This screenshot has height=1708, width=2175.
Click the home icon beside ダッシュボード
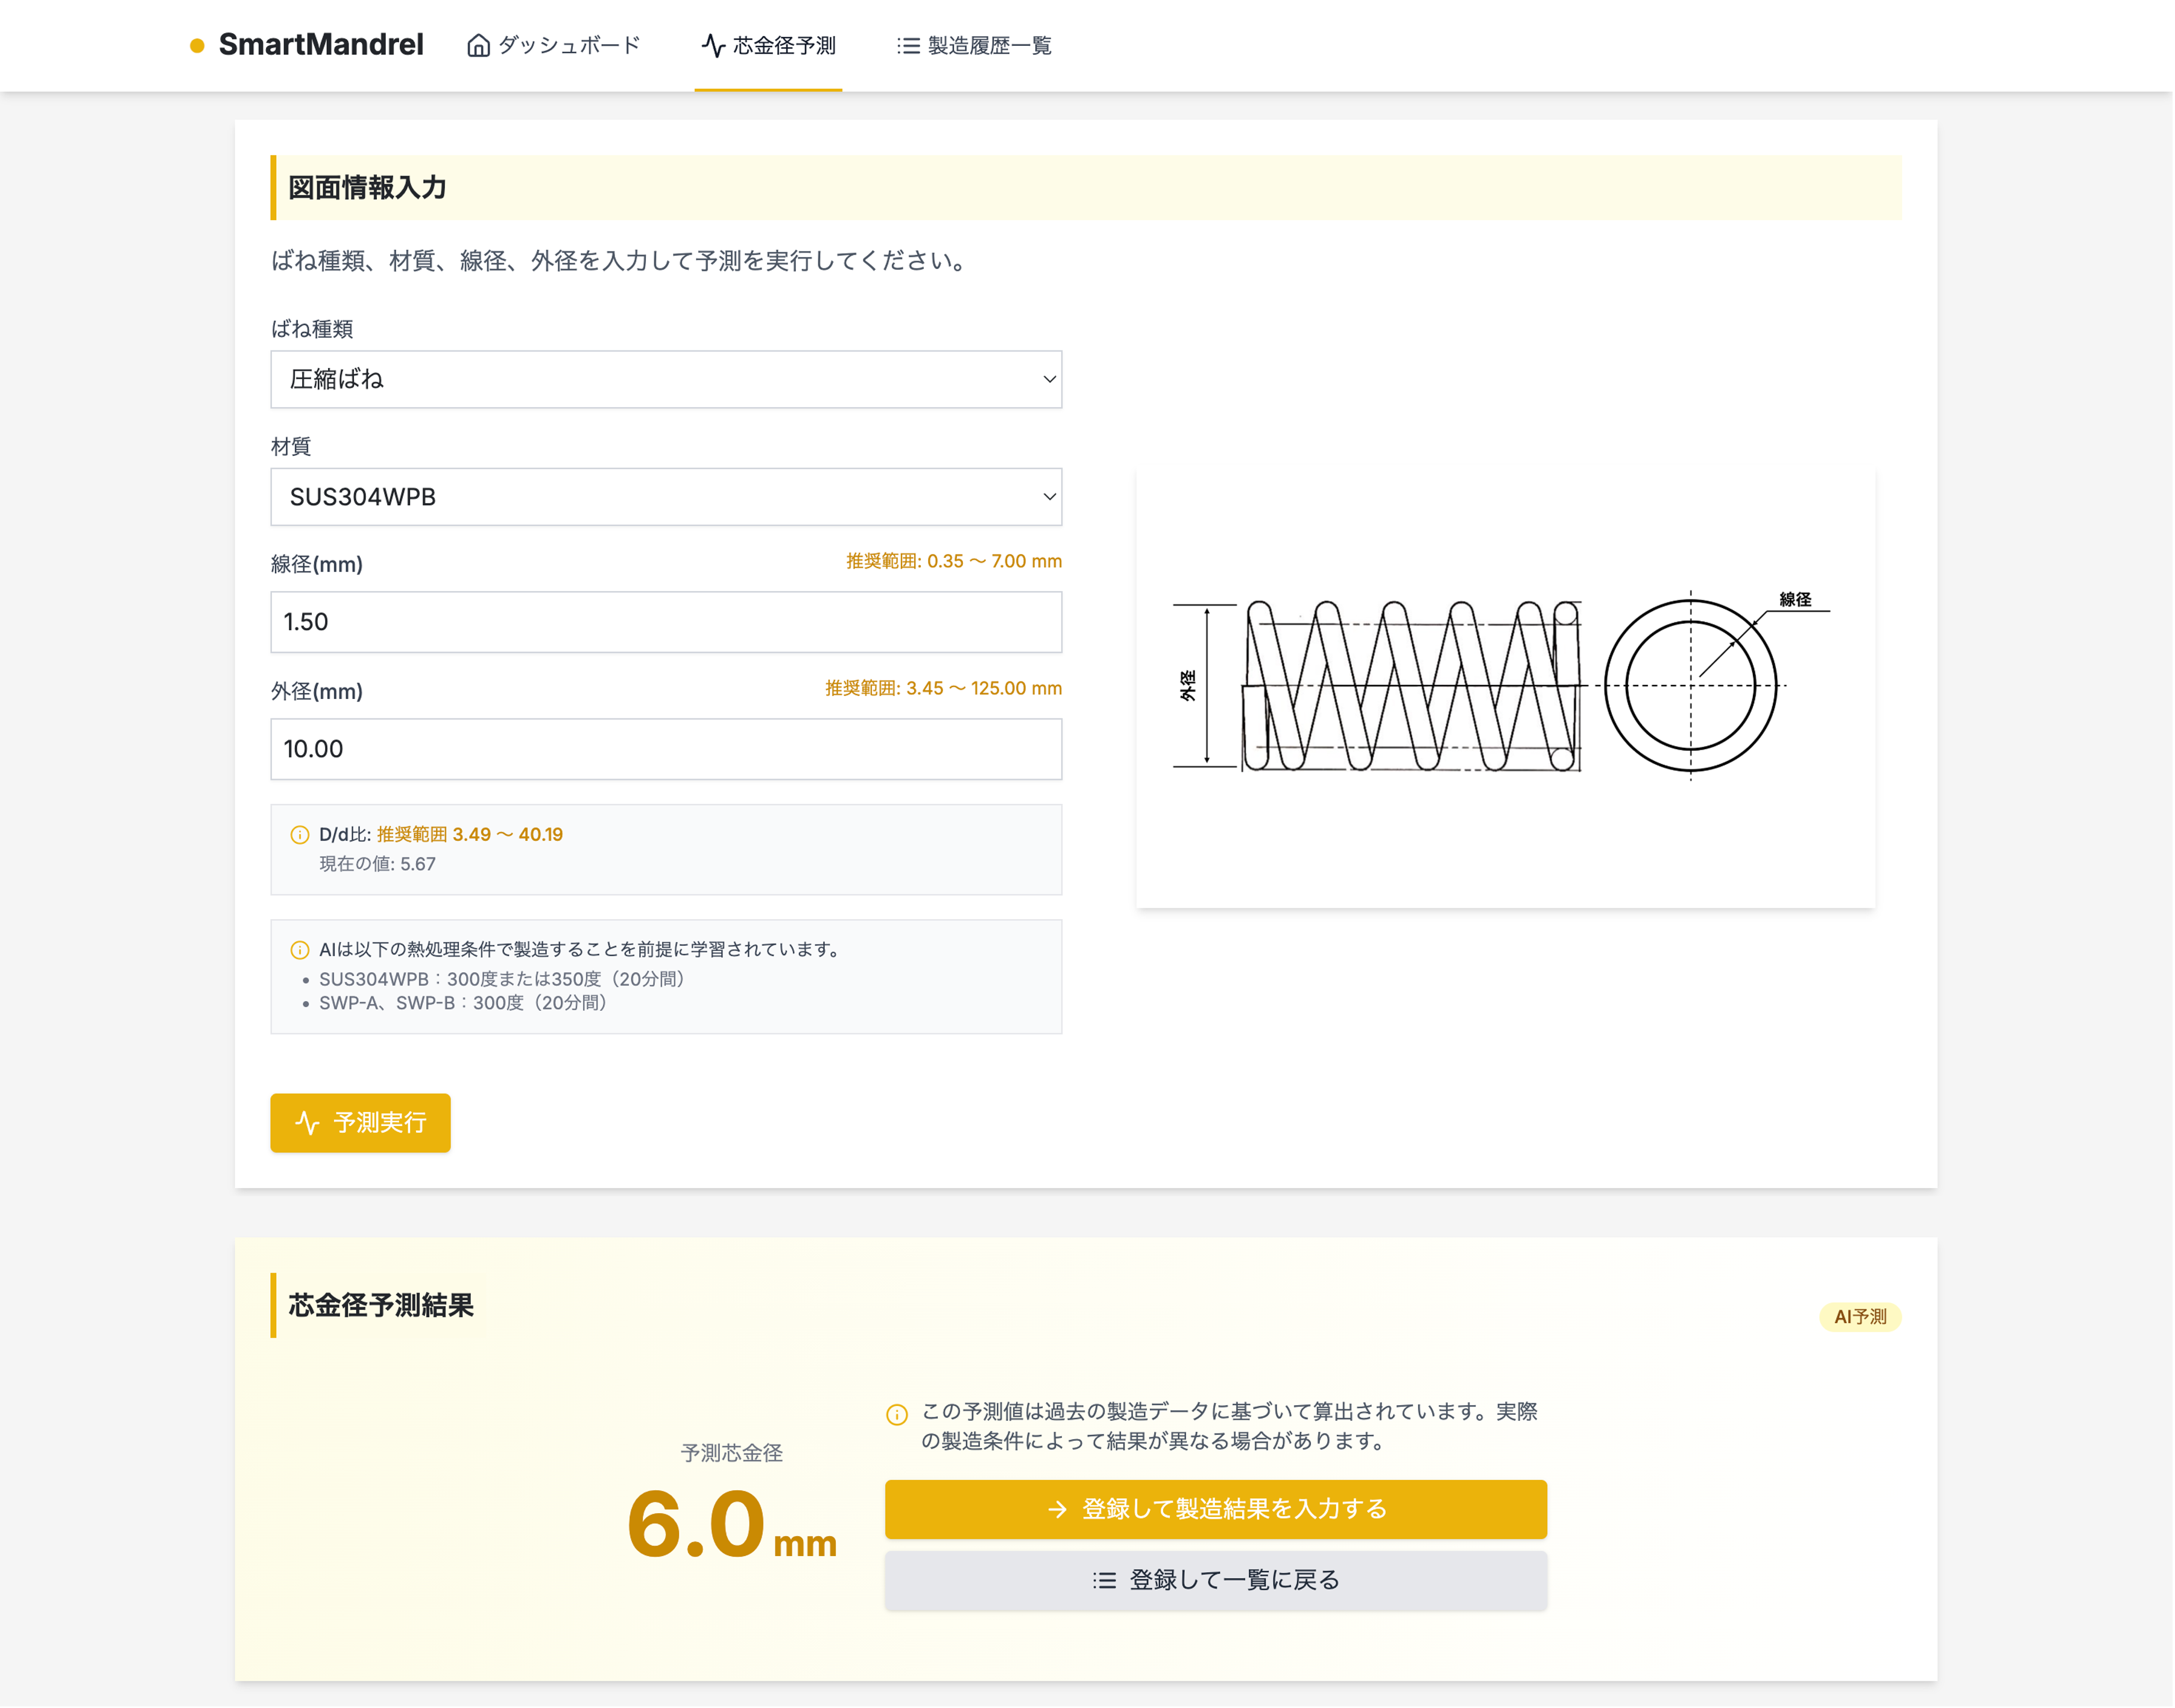(479, 46)
